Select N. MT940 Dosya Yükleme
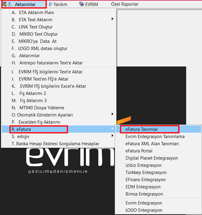Image resolution: width=202 pixels, height=215 pixels. 59,108
